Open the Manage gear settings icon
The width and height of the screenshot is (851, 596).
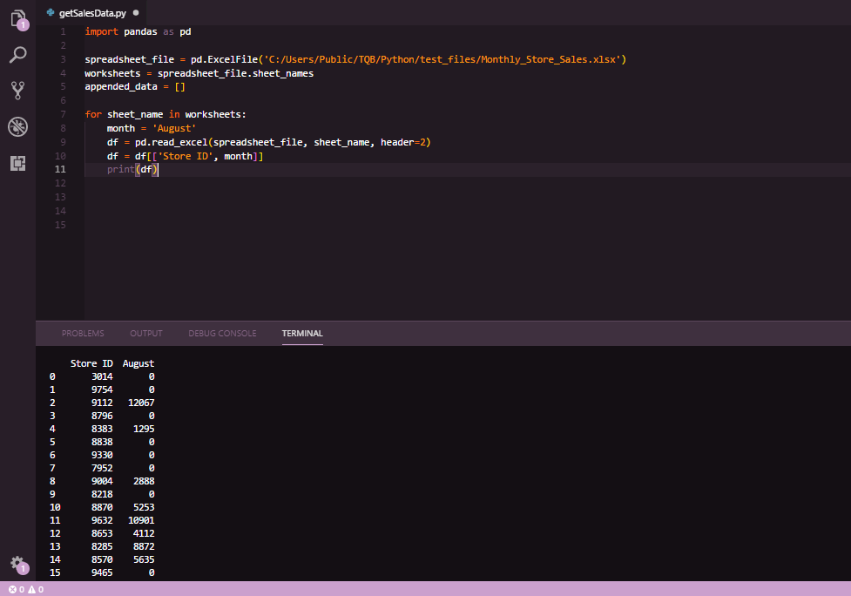click(x=18, y=564)
